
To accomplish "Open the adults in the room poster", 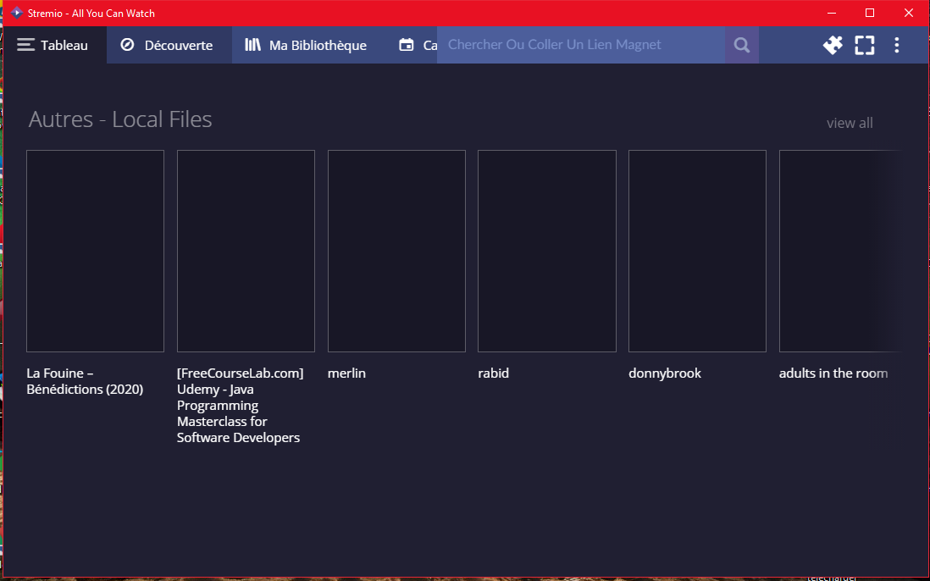I will [840, 251].
